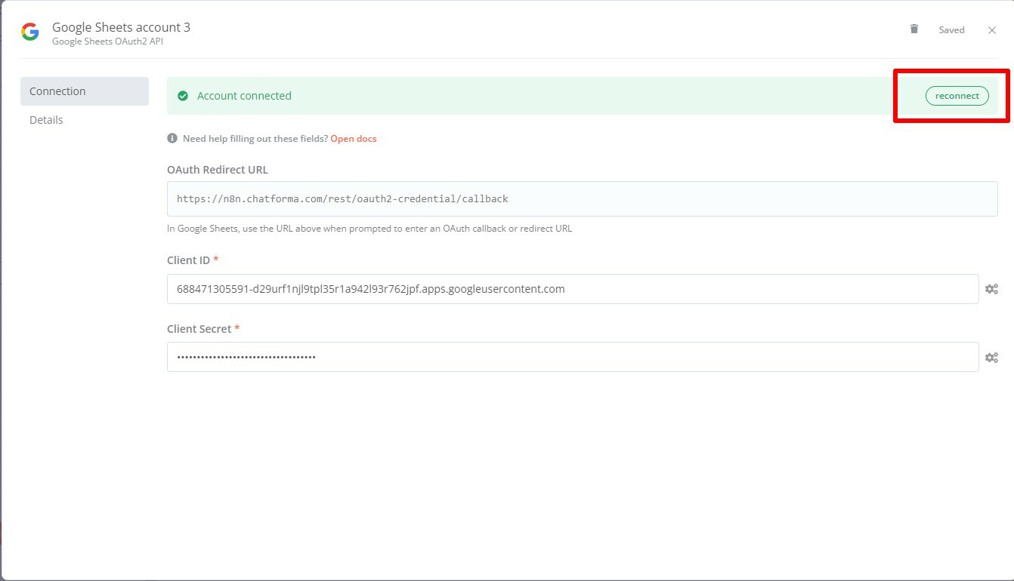Click the Google logo icon

(x=30, y=32)
